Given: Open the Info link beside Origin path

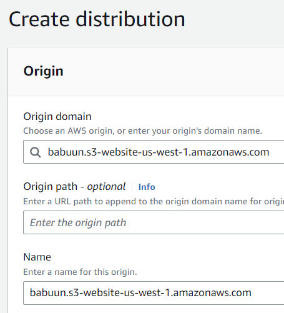Looking at the screenshot, I should click(x=147, y=187).
